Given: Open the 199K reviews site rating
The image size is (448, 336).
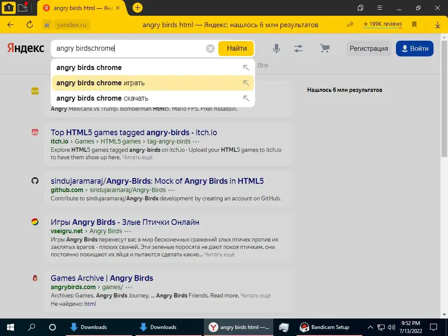Looking at the screenshot, I should point(382,24).
